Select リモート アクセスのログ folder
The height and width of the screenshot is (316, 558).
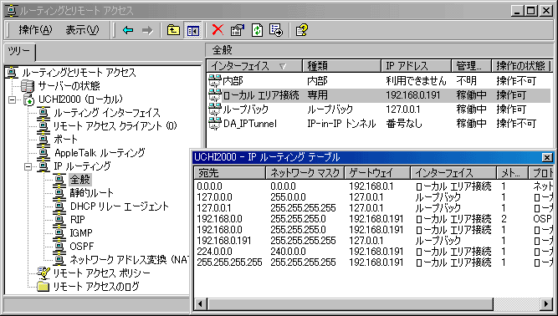96,287
